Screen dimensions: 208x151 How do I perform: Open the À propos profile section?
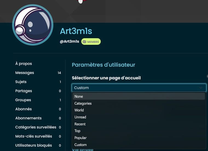coord(24,64)
